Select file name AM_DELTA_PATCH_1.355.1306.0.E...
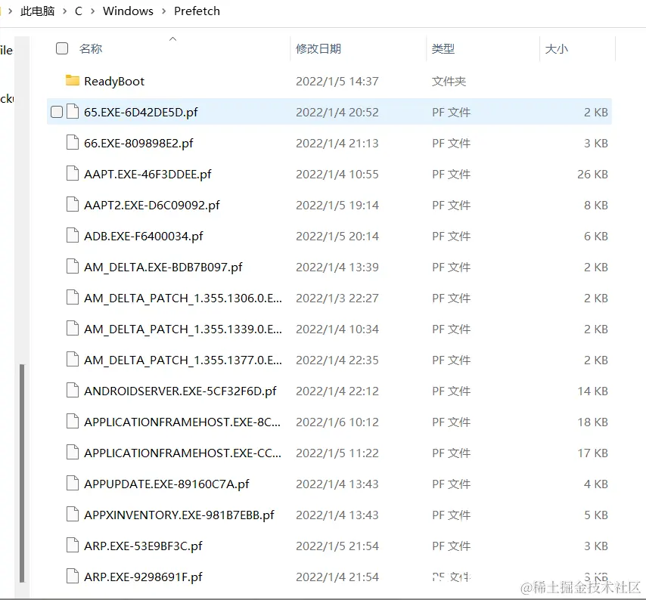Viewport: 646px width, 600px height. pyautogui.click(x=183, y=298)
